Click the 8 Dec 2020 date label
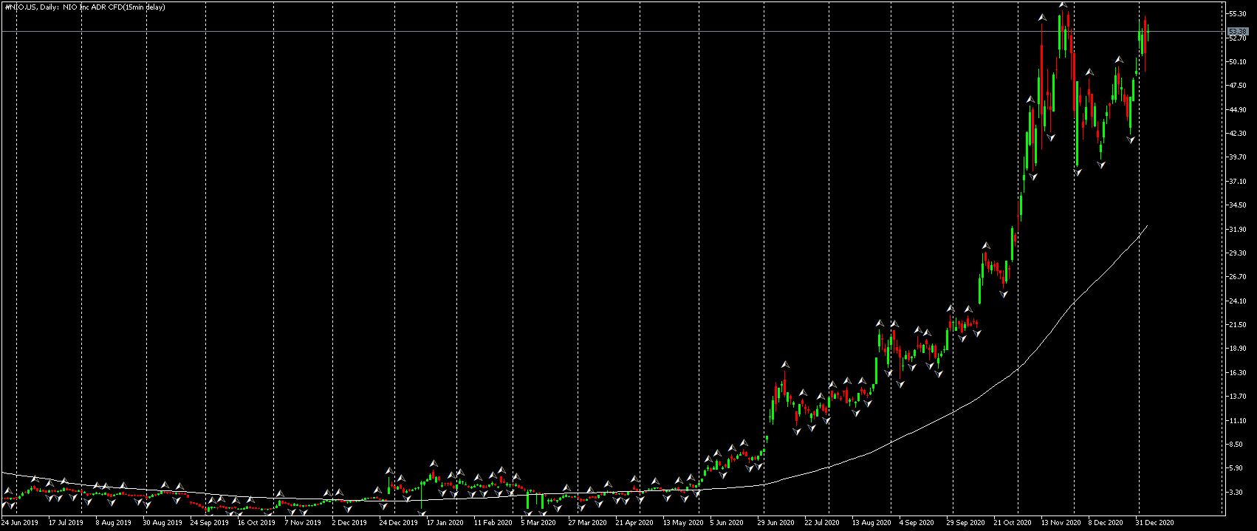This screenshot has height=531, width=1257. [1106, 523]
